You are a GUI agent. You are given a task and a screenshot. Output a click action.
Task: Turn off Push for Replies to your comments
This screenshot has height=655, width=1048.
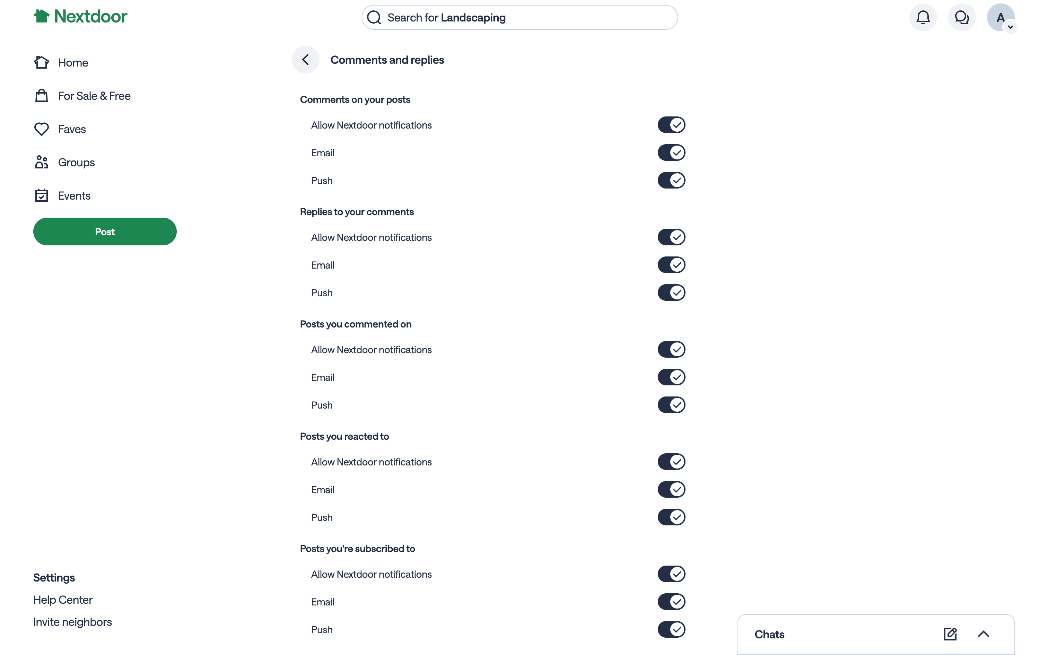pos(671,292)
